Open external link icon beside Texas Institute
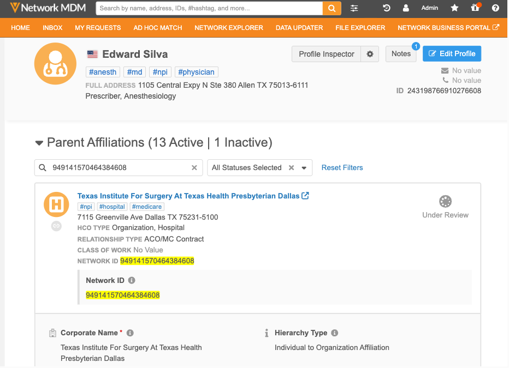 (305, 196)
